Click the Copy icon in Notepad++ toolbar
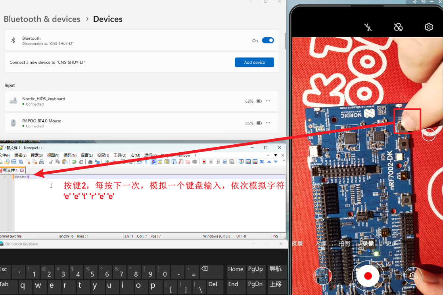This screenshot has width=443, height=295. pyautogui.click(x=58, y=162)
